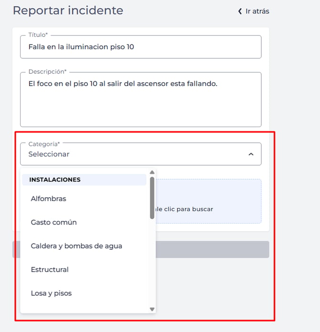Click the empty scrollbar track below the thumb
This screenshot has width=320, height=332.
point(152,263)
